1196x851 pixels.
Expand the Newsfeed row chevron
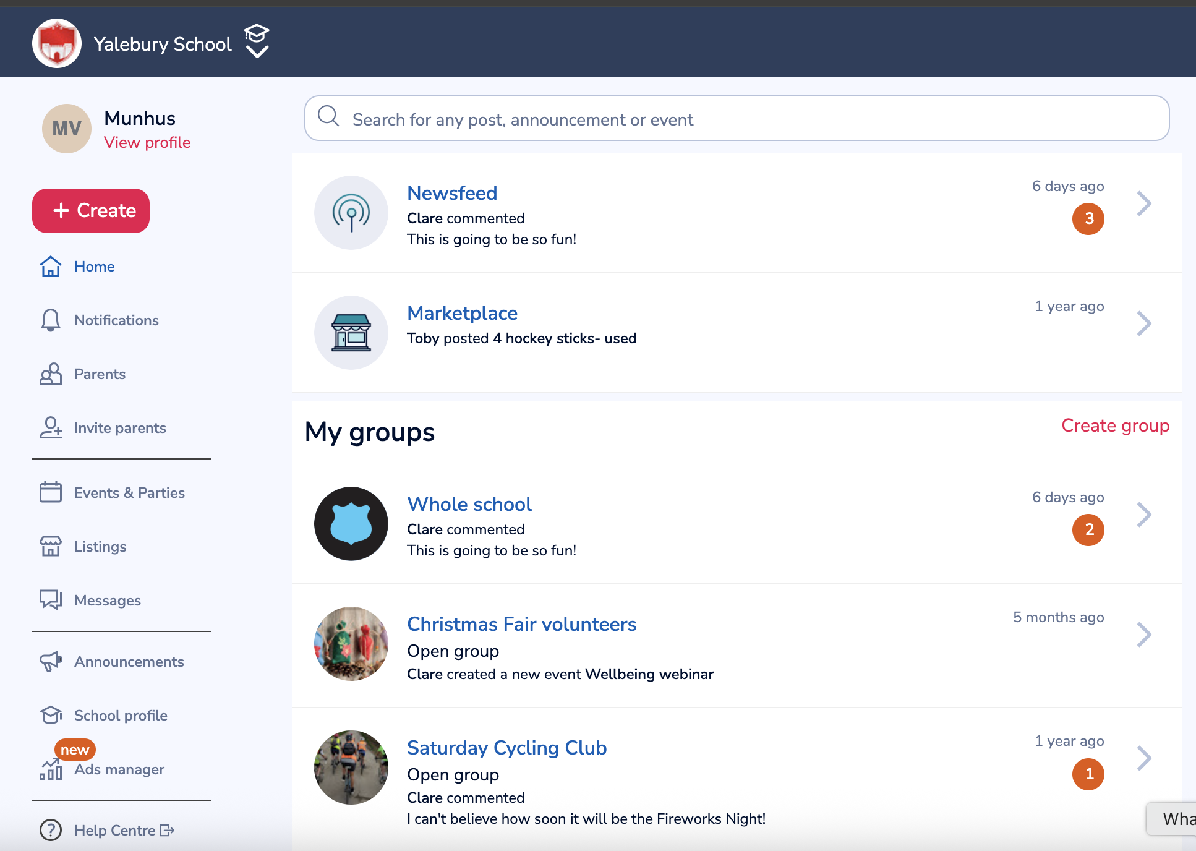pos(1144,203)
